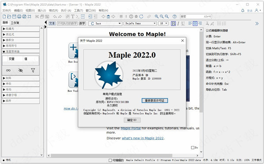Image resolution: width=264 pixels, height=164 pixels.
Task: Go back with the left arrow icon
Action: (103, 17)
